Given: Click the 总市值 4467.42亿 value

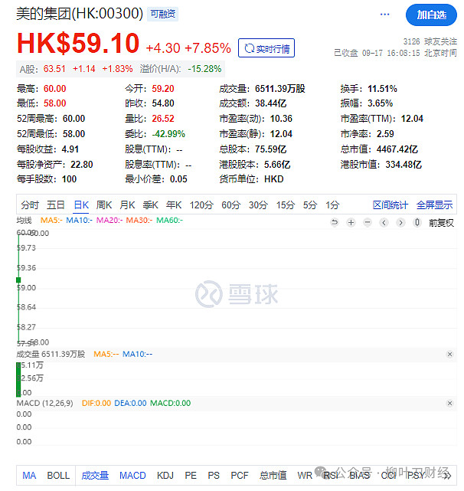Looking at the screenshot, I should [x=397, y=149].
